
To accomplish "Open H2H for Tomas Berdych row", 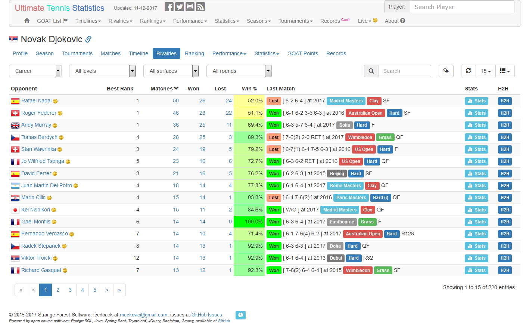I will [505, 137].
